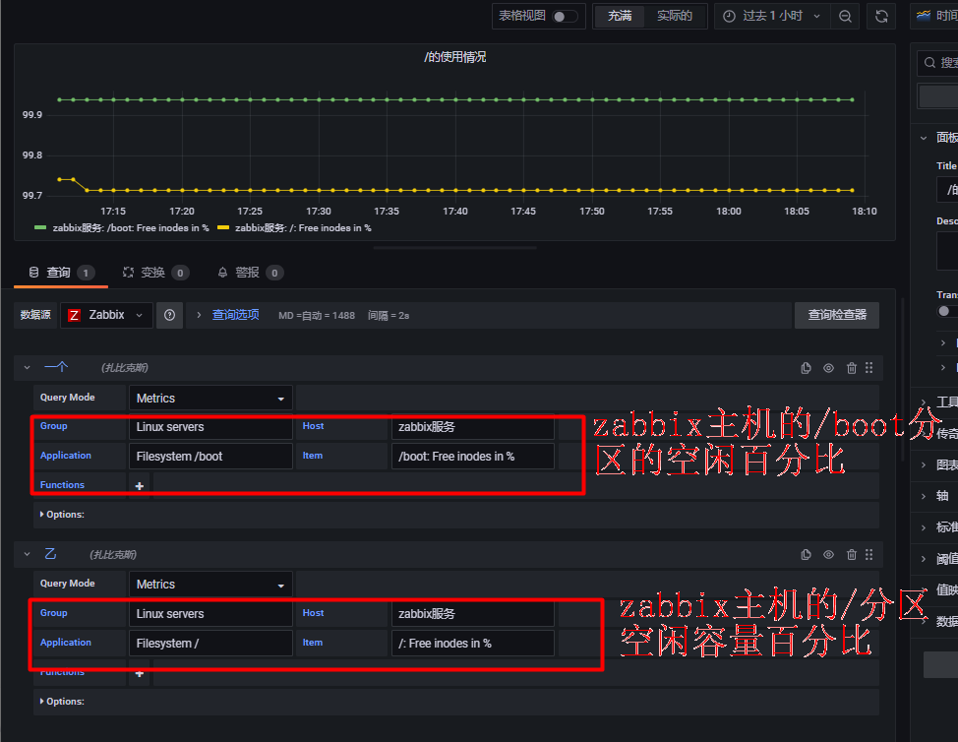Click the data source help question icon

(x=170, y=315)
